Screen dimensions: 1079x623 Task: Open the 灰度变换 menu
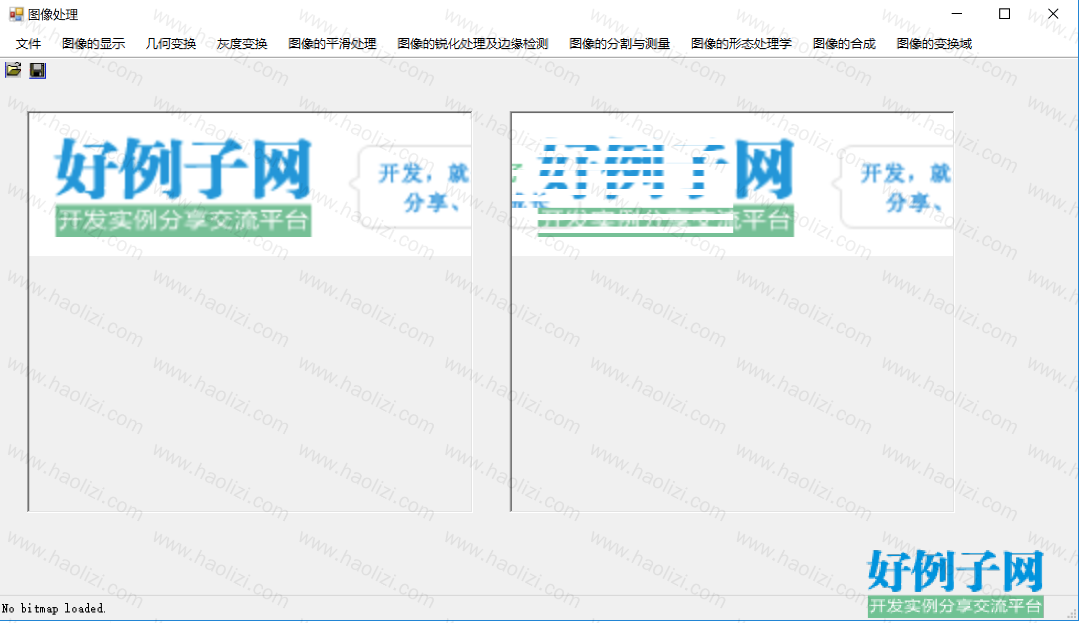[x=242, y=44]
